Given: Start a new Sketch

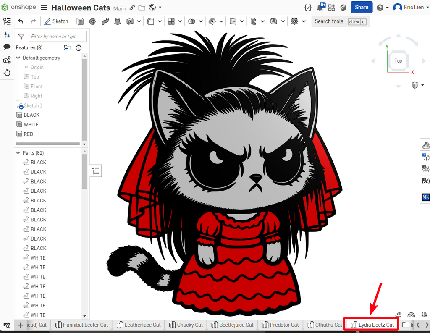Looking at the screenshot, I should (x=56, y=21).
